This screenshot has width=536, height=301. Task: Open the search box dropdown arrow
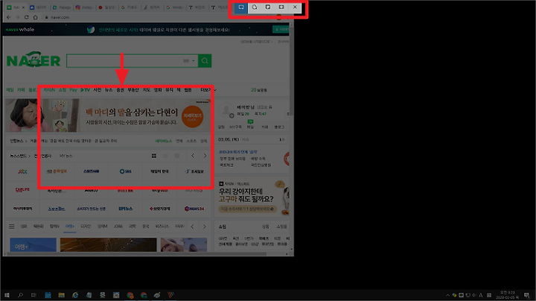[x=194, y=61]
